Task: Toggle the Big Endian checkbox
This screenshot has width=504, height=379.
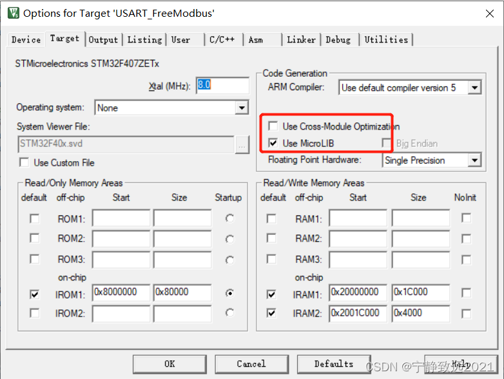Action: [x=386, y=142]
